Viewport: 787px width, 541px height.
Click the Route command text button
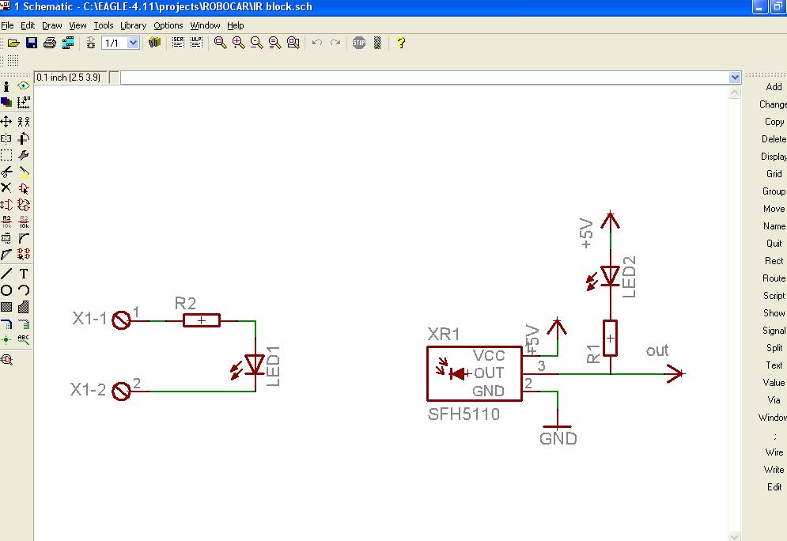(774, 278)
